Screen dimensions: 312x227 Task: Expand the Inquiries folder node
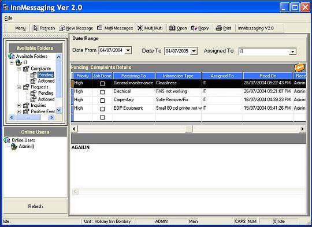coord(19,106)
